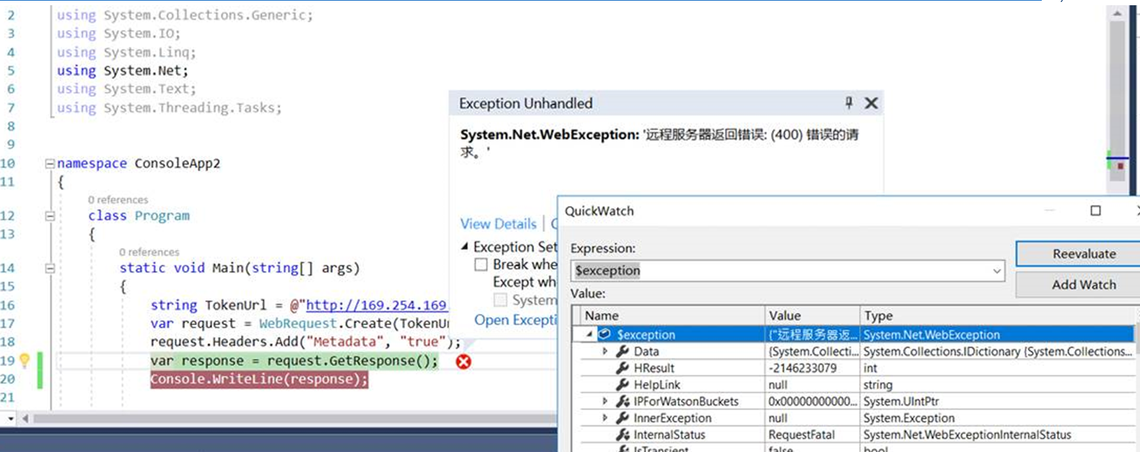Image resolution: width=1140 pixels, height=452 pixels.
Task: Open the View Details link
Action: [x=498, y=224]
